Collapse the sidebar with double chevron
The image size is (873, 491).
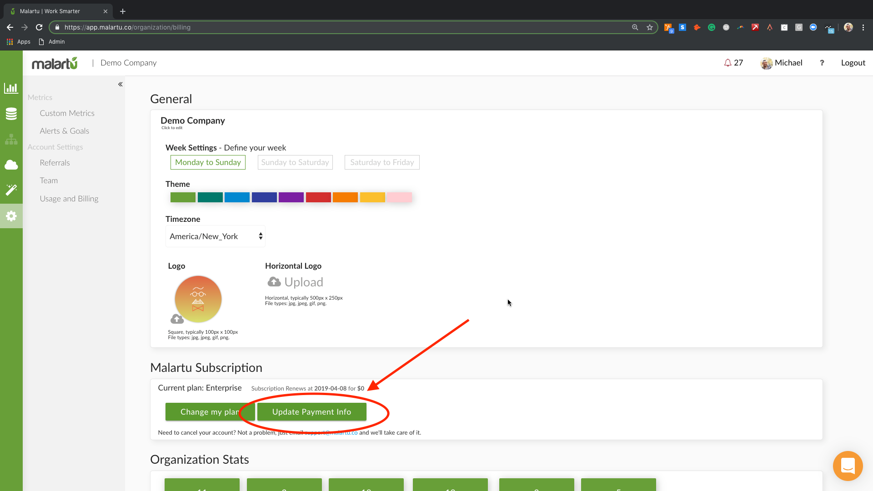120,84
